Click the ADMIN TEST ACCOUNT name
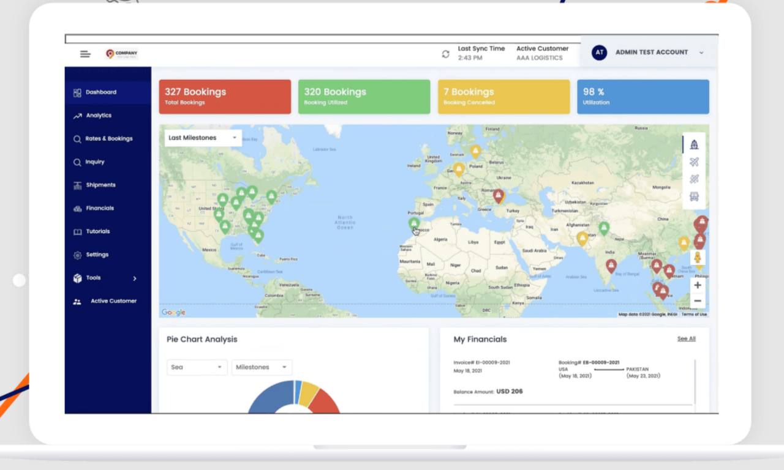Screen dimensions: 784x470 [652, 53]
